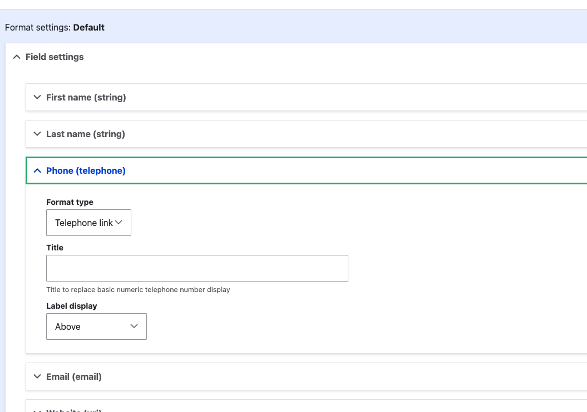The image size is (587, 412).
Task: Click the chevron icon next to First name
Action: pos(37,97)
